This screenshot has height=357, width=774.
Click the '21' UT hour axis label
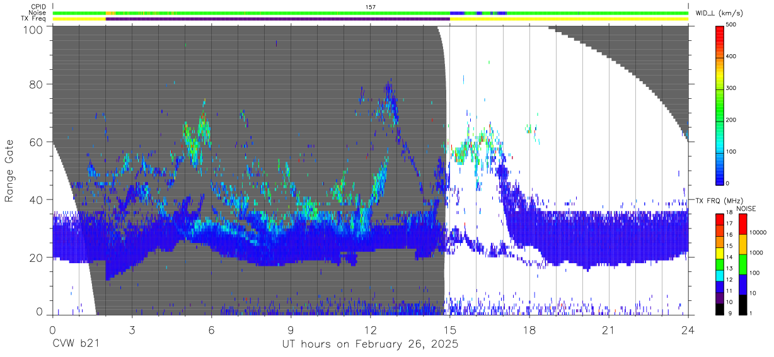[x=608, y=331]
